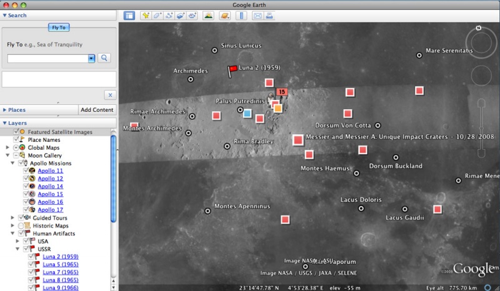Open the Luna 7 (1965) link
This screenshot has width=500, height=291.
point(61,272)
